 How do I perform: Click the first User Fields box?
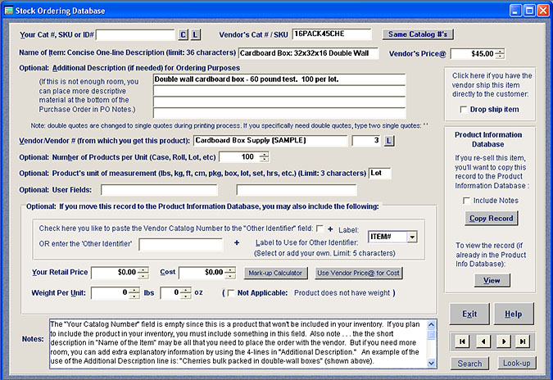[x=159, y=190]
